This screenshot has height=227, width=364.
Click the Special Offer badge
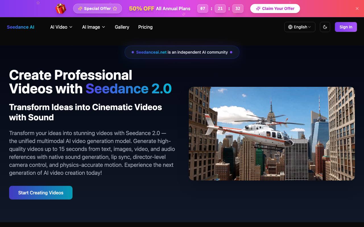pyautogui.click(x=98, y=9)
